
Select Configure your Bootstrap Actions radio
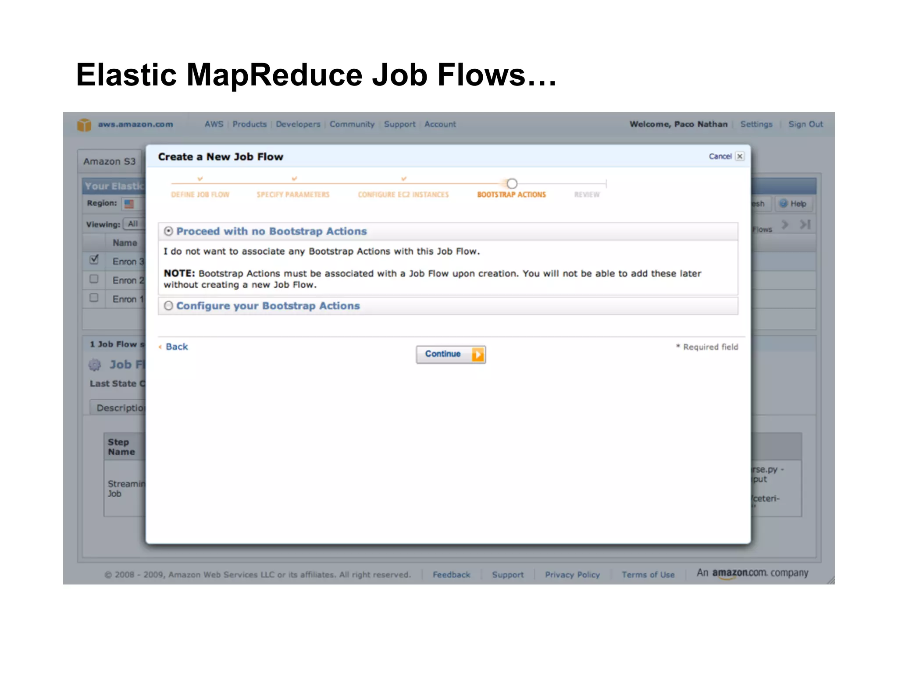(x=168, y=306)
